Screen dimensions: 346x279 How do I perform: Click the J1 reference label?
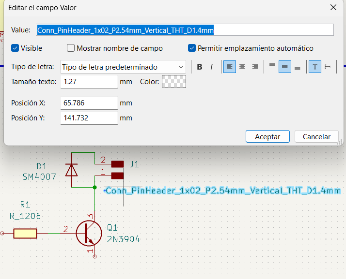(x=134, y=164)
